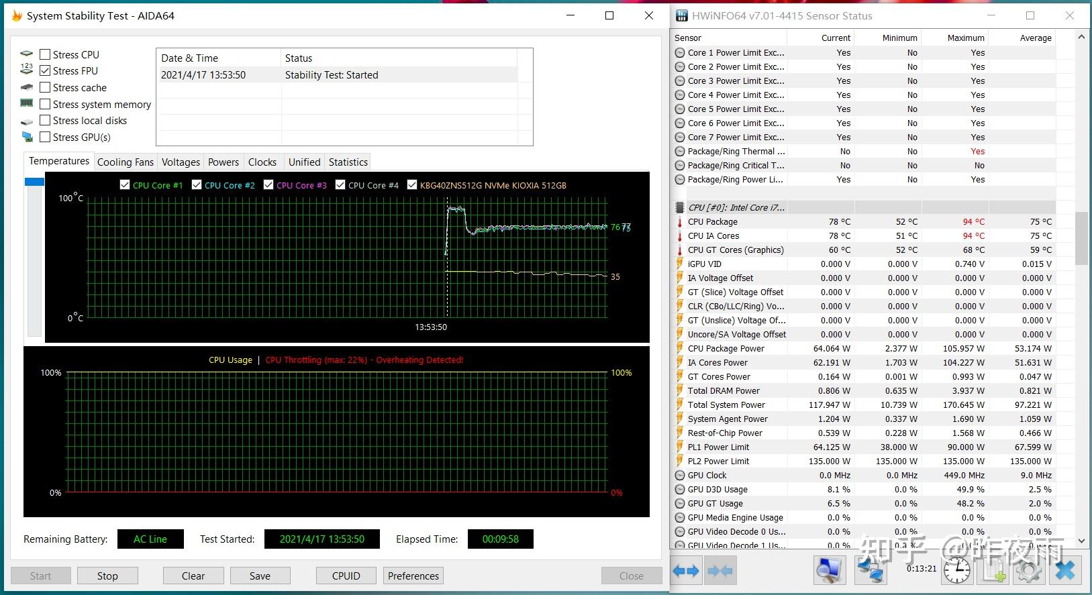This screenshot has height=595, width=1092.
Task: Select the CPU GT Cores (Graphics) row
Action: [x=864, y=250]
